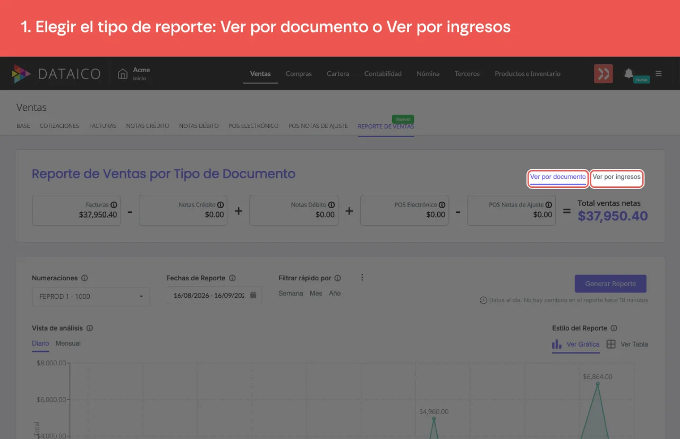Click info icon beside Vista de análisis
This screenshot has height=439, width=680.
[90, 329]
